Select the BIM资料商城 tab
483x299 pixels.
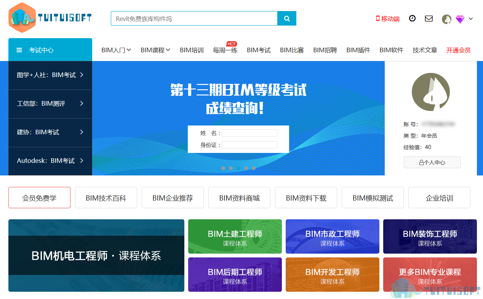point(239,198)
